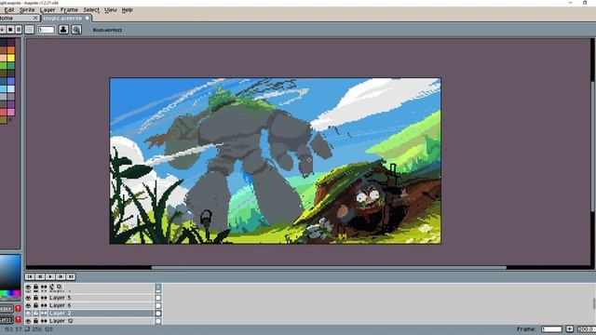Select Layer 12 in timeline
This screenshot has height=335, width=596.
101,321
